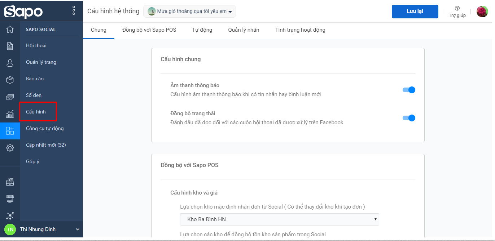The width and height of the screenshot is (495, 241).
Task: Click the user avatar at top right
Action: pos(482,12)
